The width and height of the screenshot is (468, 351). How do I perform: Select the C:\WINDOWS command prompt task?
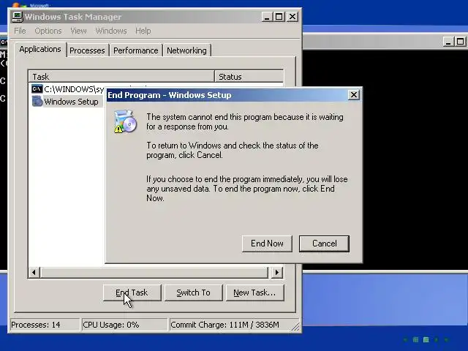(x=67, y=89)
